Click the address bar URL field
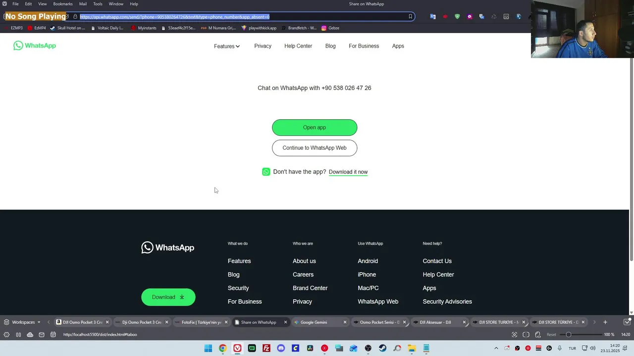 pos(243,16)
